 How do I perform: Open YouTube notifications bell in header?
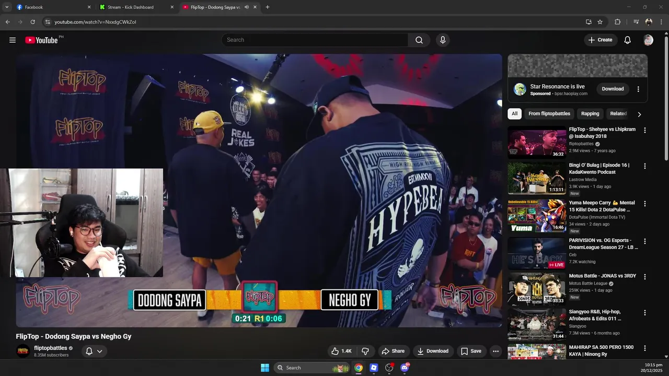click(x=628, y=40)
